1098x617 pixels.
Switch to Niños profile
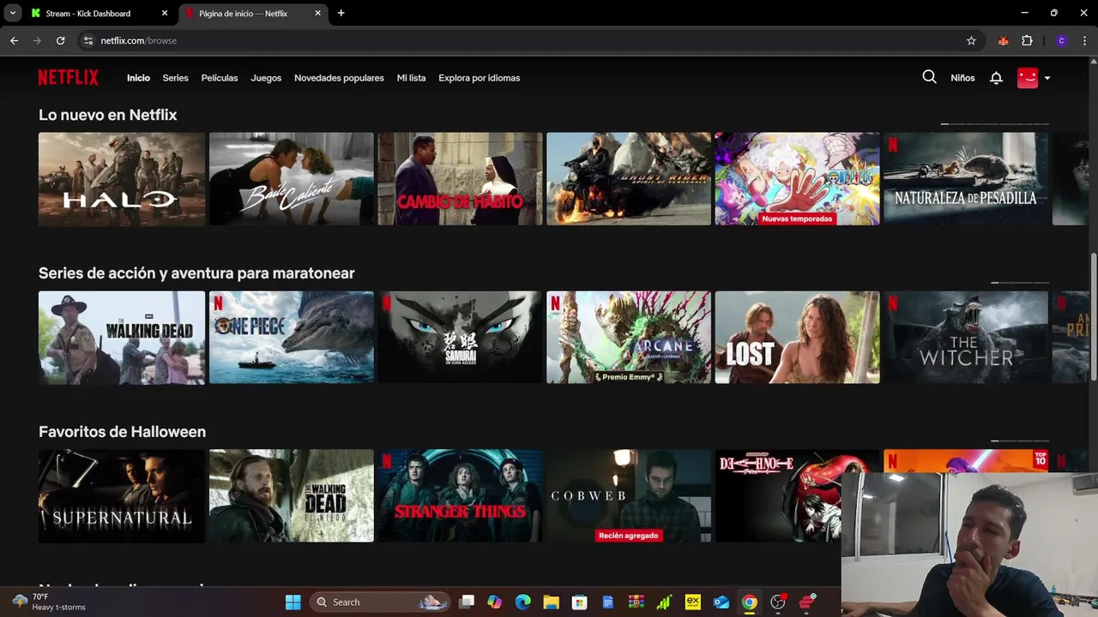point(962,78)
